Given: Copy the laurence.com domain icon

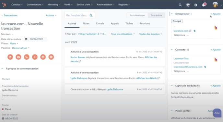Looking at the screenshot, I should point(194,31).
